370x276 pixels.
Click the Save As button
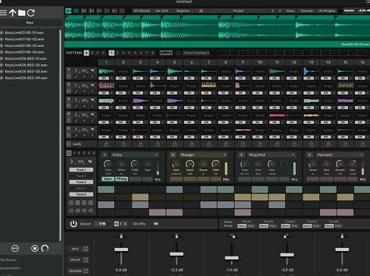[306, 11]
